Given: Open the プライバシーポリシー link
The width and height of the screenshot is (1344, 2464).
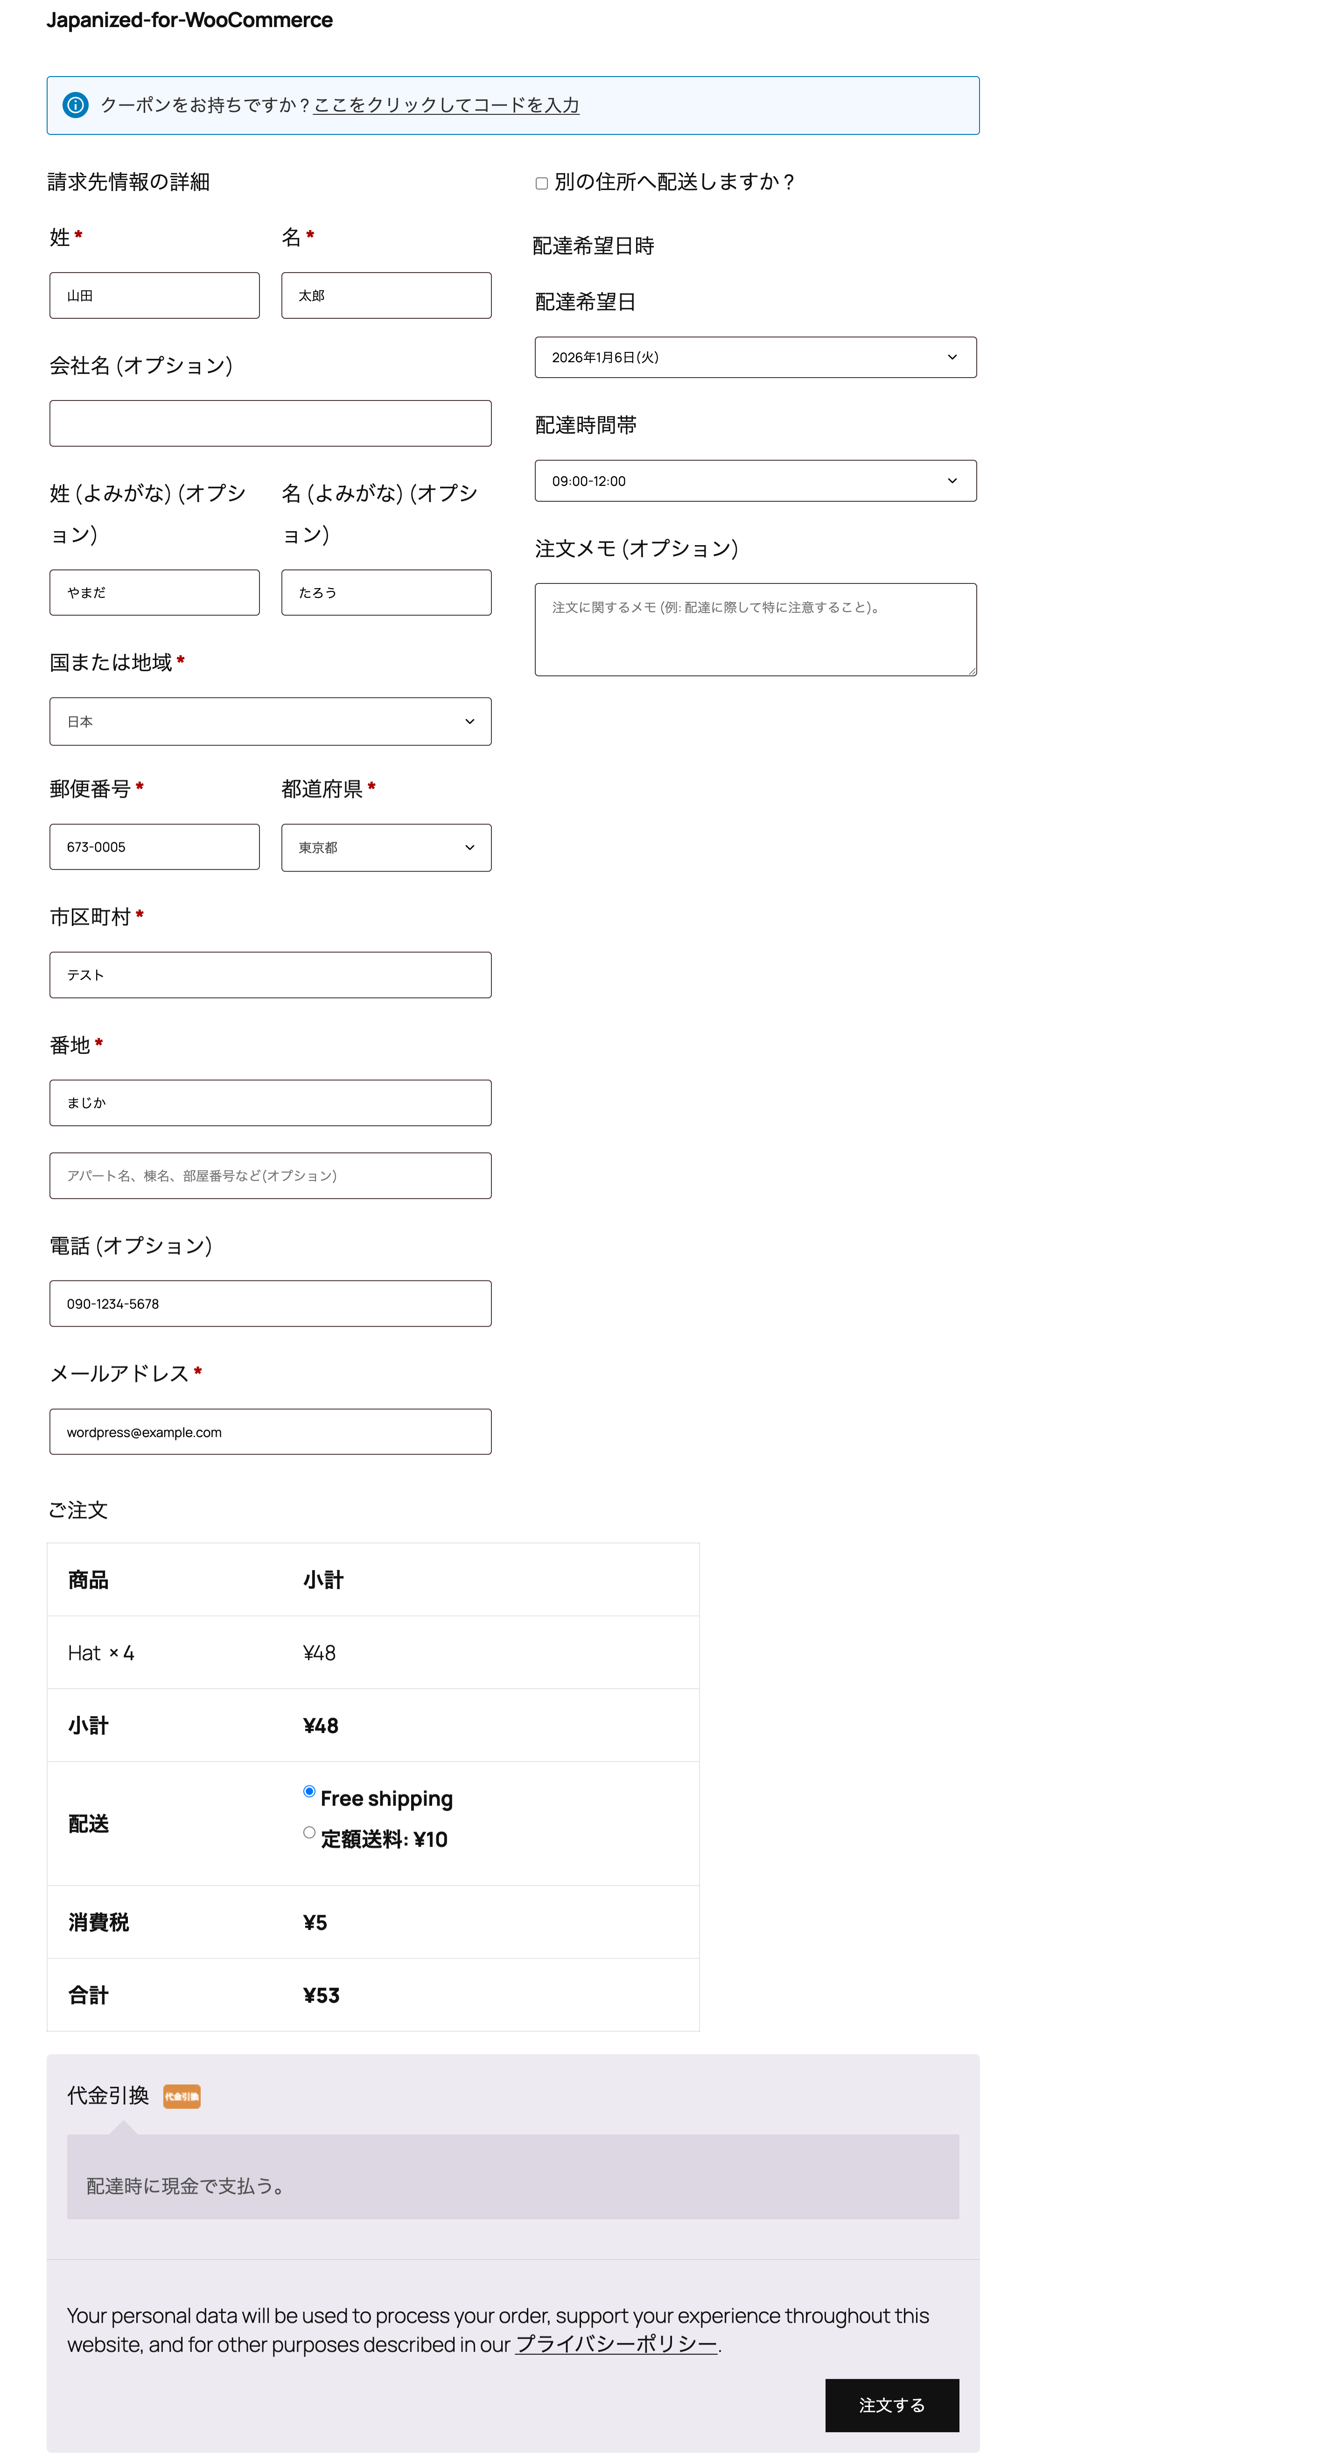Looking at the screenshot, I should [616, 2345].
